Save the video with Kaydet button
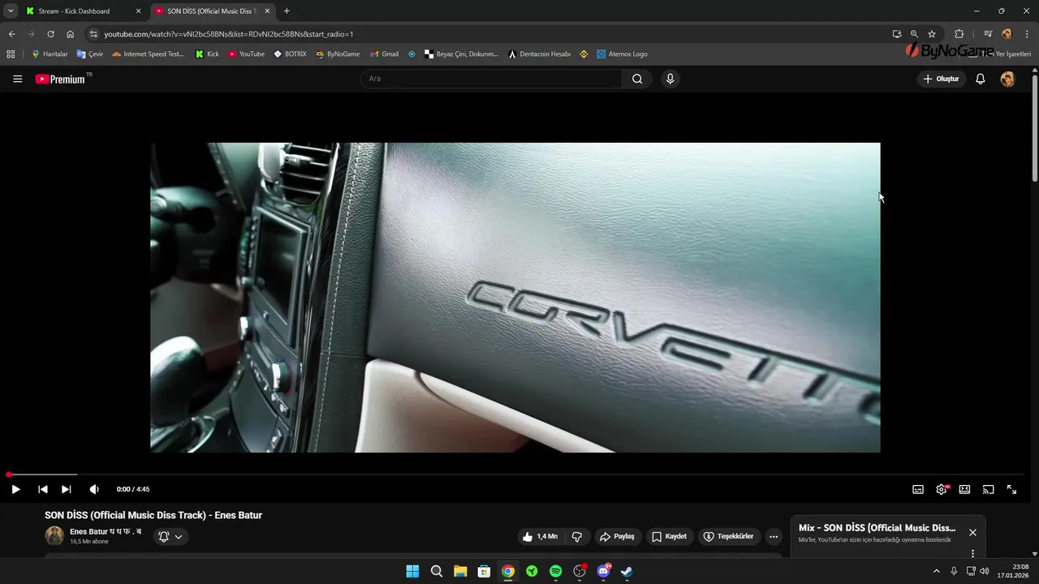 point(669,536)
